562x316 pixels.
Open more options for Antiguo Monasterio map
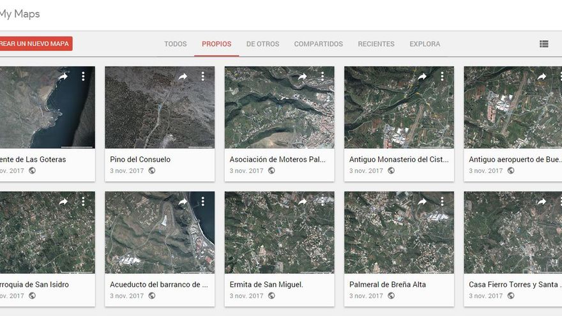(442, 77)
